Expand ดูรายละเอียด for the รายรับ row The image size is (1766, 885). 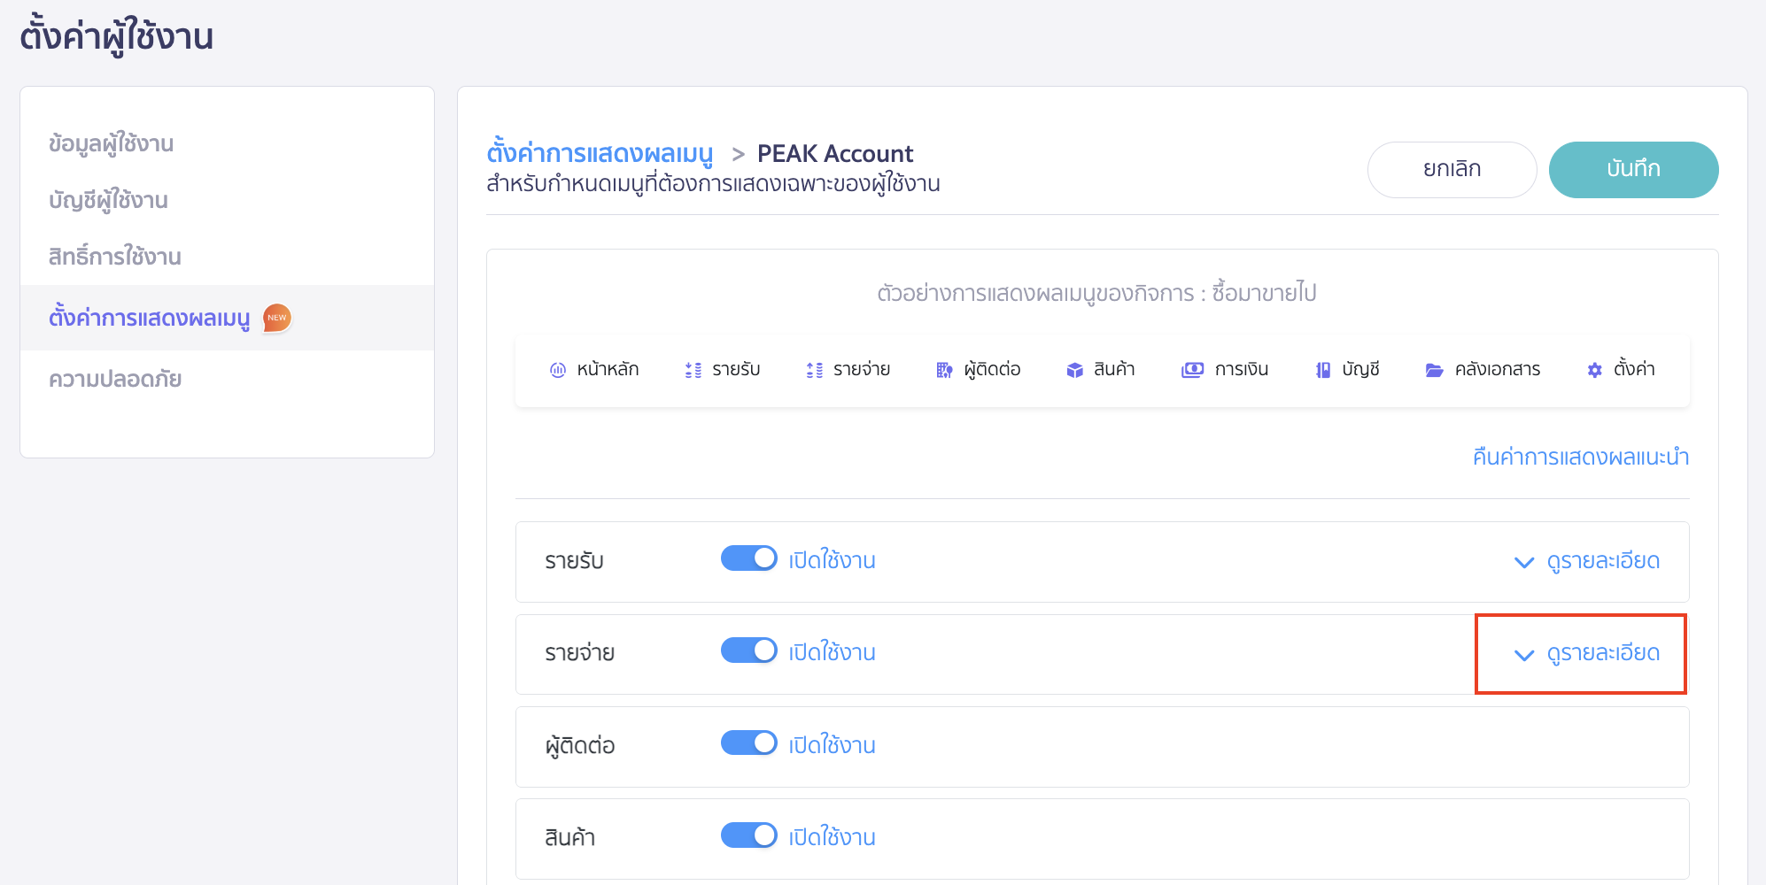click(x=1587, y=561)
